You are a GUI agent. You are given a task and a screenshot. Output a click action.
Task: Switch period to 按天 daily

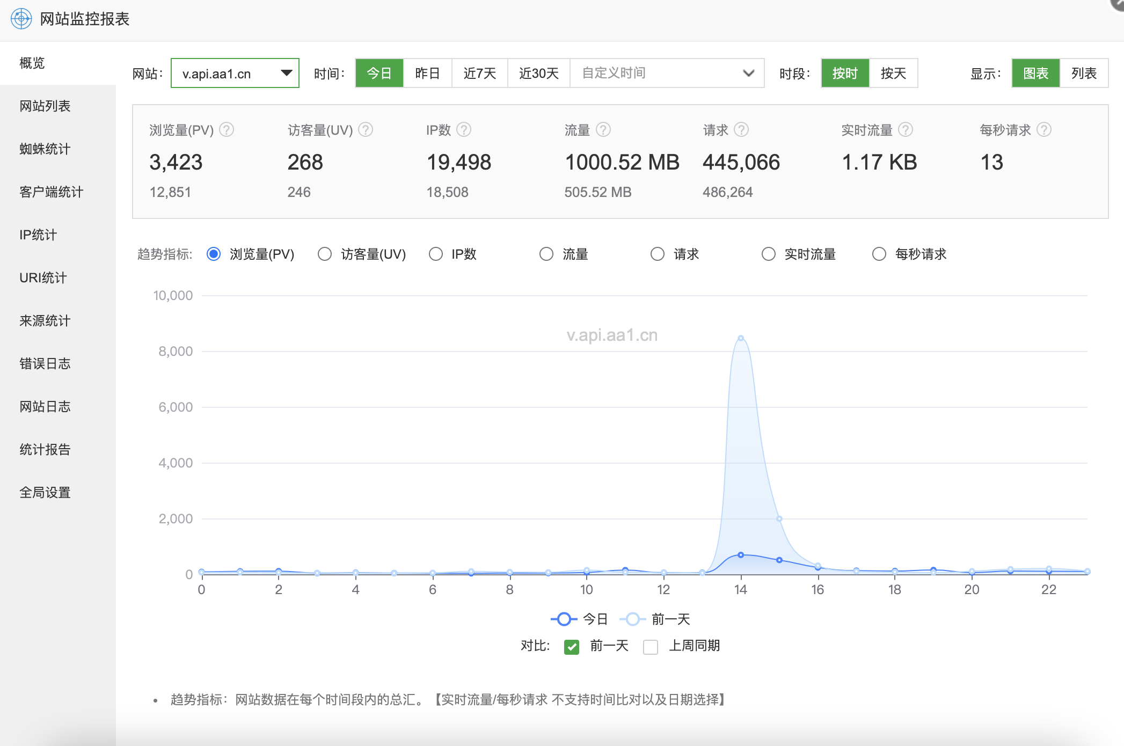point(894,73)
